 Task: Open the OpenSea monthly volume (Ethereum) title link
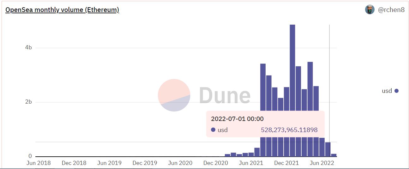tap(62, 10)
